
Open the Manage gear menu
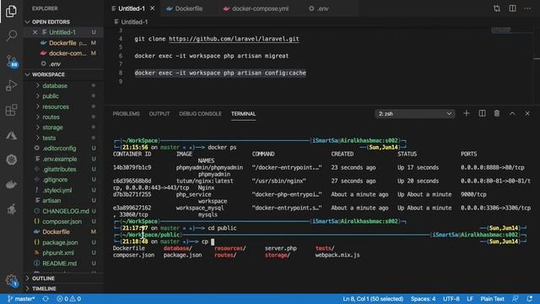pyautogui.click(x=11, y=280)
